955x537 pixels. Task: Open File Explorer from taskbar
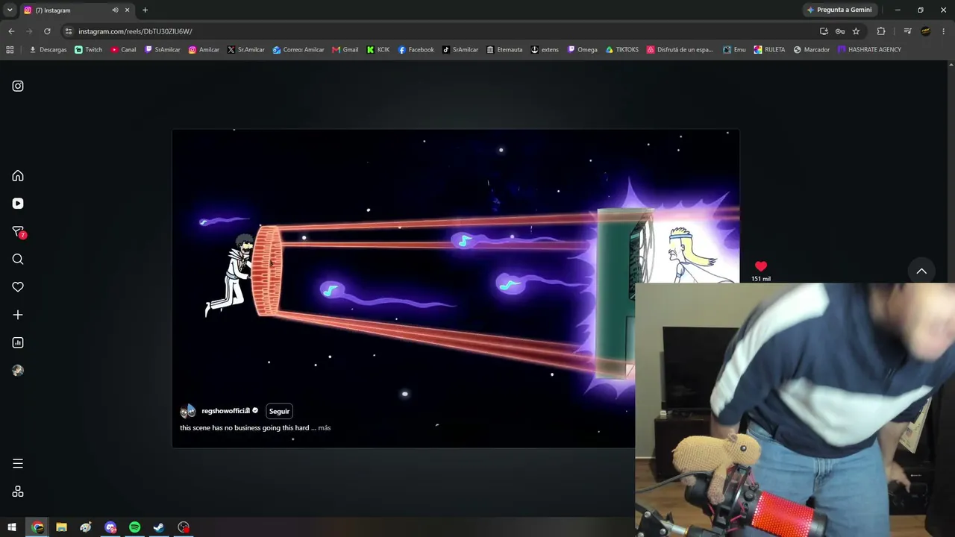61,527
